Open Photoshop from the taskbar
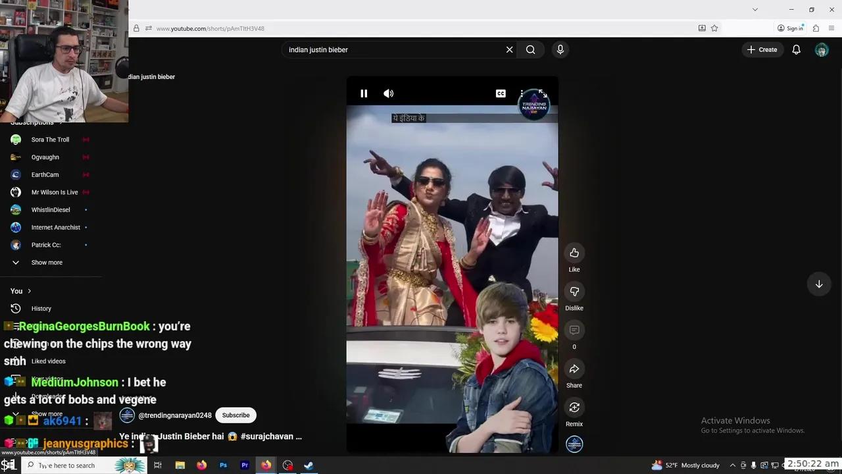The image size is (842, 474). 223,465
